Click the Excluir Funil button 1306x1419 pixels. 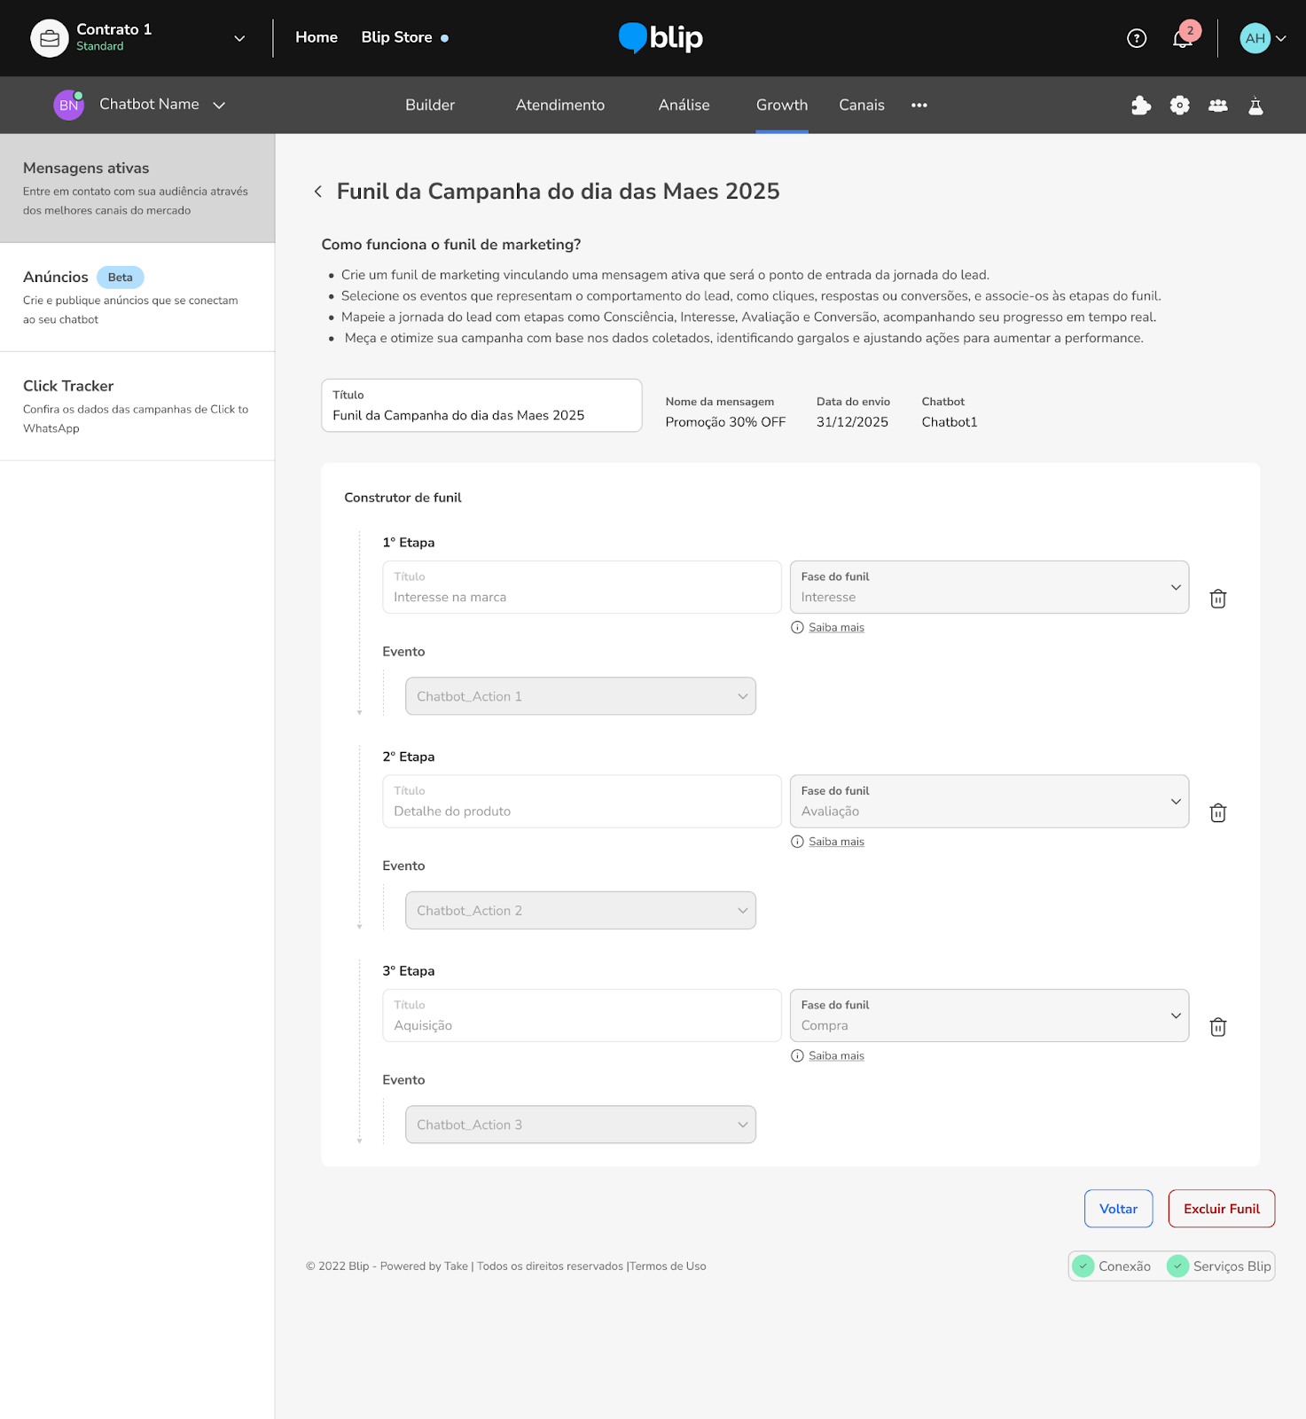point(1221,1209)
